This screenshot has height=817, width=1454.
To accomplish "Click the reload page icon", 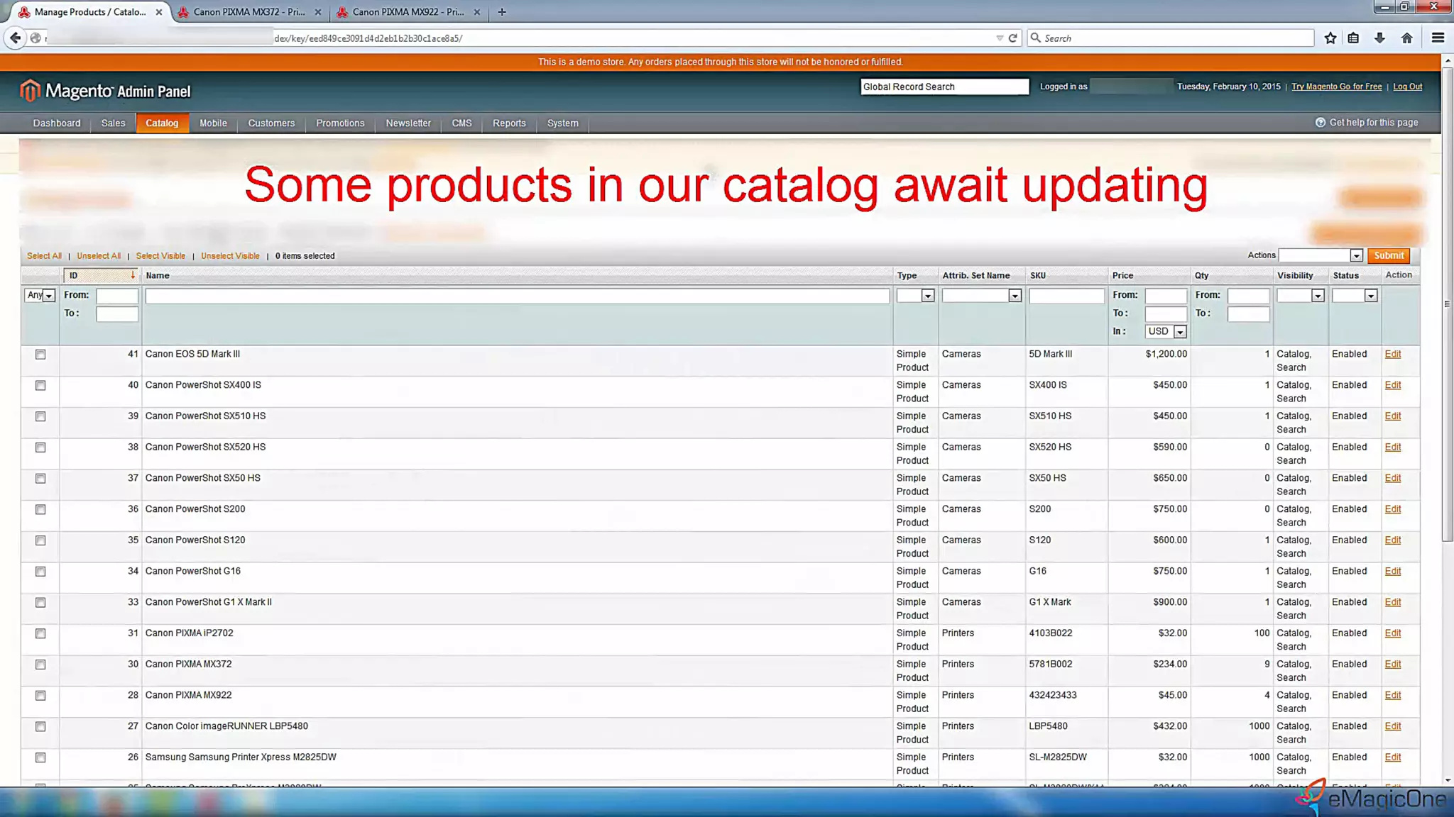I will coord(1013,38).
